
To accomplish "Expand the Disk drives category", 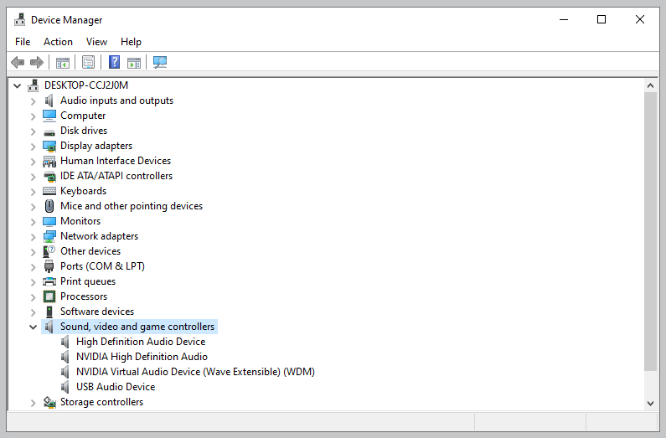I will (x=34, y=131).
